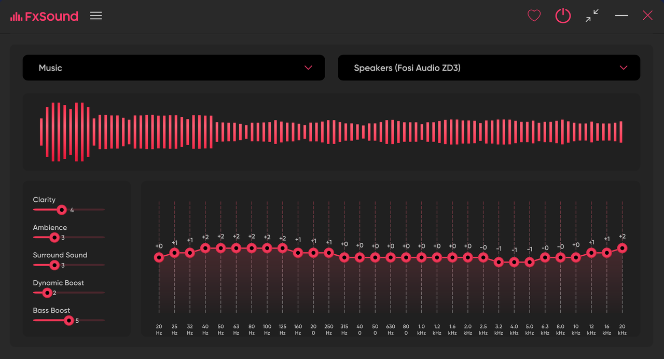The height and width of the screenshot is (359, 664).
Task: Select the 1.0 kHz EQ band knob
Action: (x=421, y=257)
